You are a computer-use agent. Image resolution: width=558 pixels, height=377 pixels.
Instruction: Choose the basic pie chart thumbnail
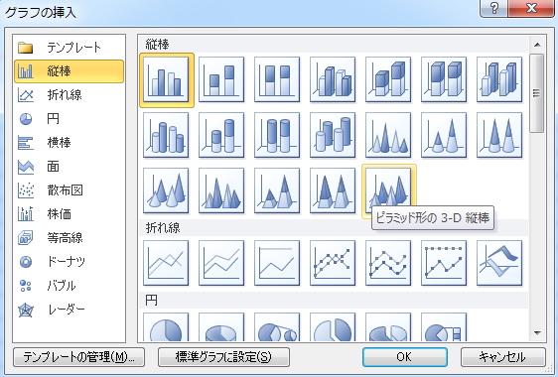click(166, 327)
